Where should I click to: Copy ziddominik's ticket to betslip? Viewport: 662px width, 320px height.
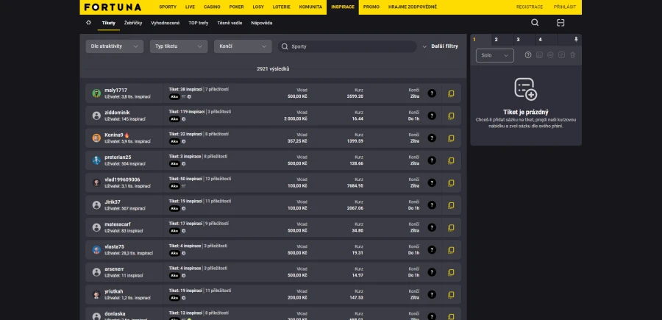451,115
